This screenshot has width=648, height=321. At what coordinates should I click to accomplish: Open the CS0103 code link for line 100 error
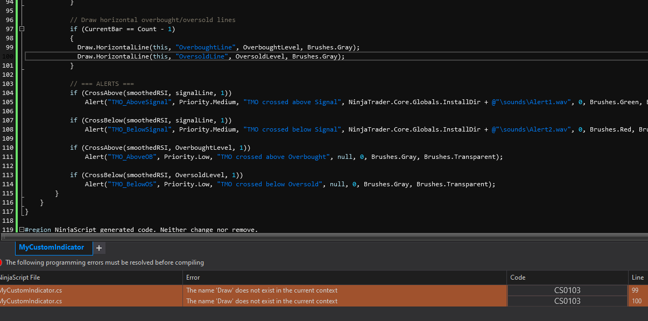point(567,301)
